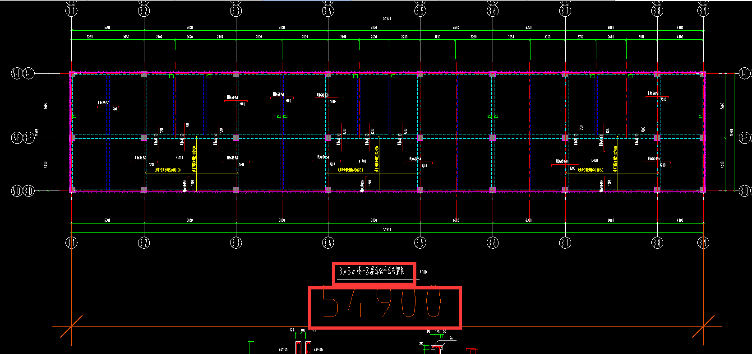Choose the 3-8 axis bubble below the plan
This screenshot has height=354, width=752.
[x=657, y=243]
